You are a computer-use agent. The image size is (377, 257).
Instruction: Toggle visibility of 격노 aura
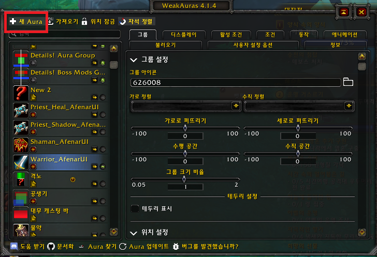103,184
